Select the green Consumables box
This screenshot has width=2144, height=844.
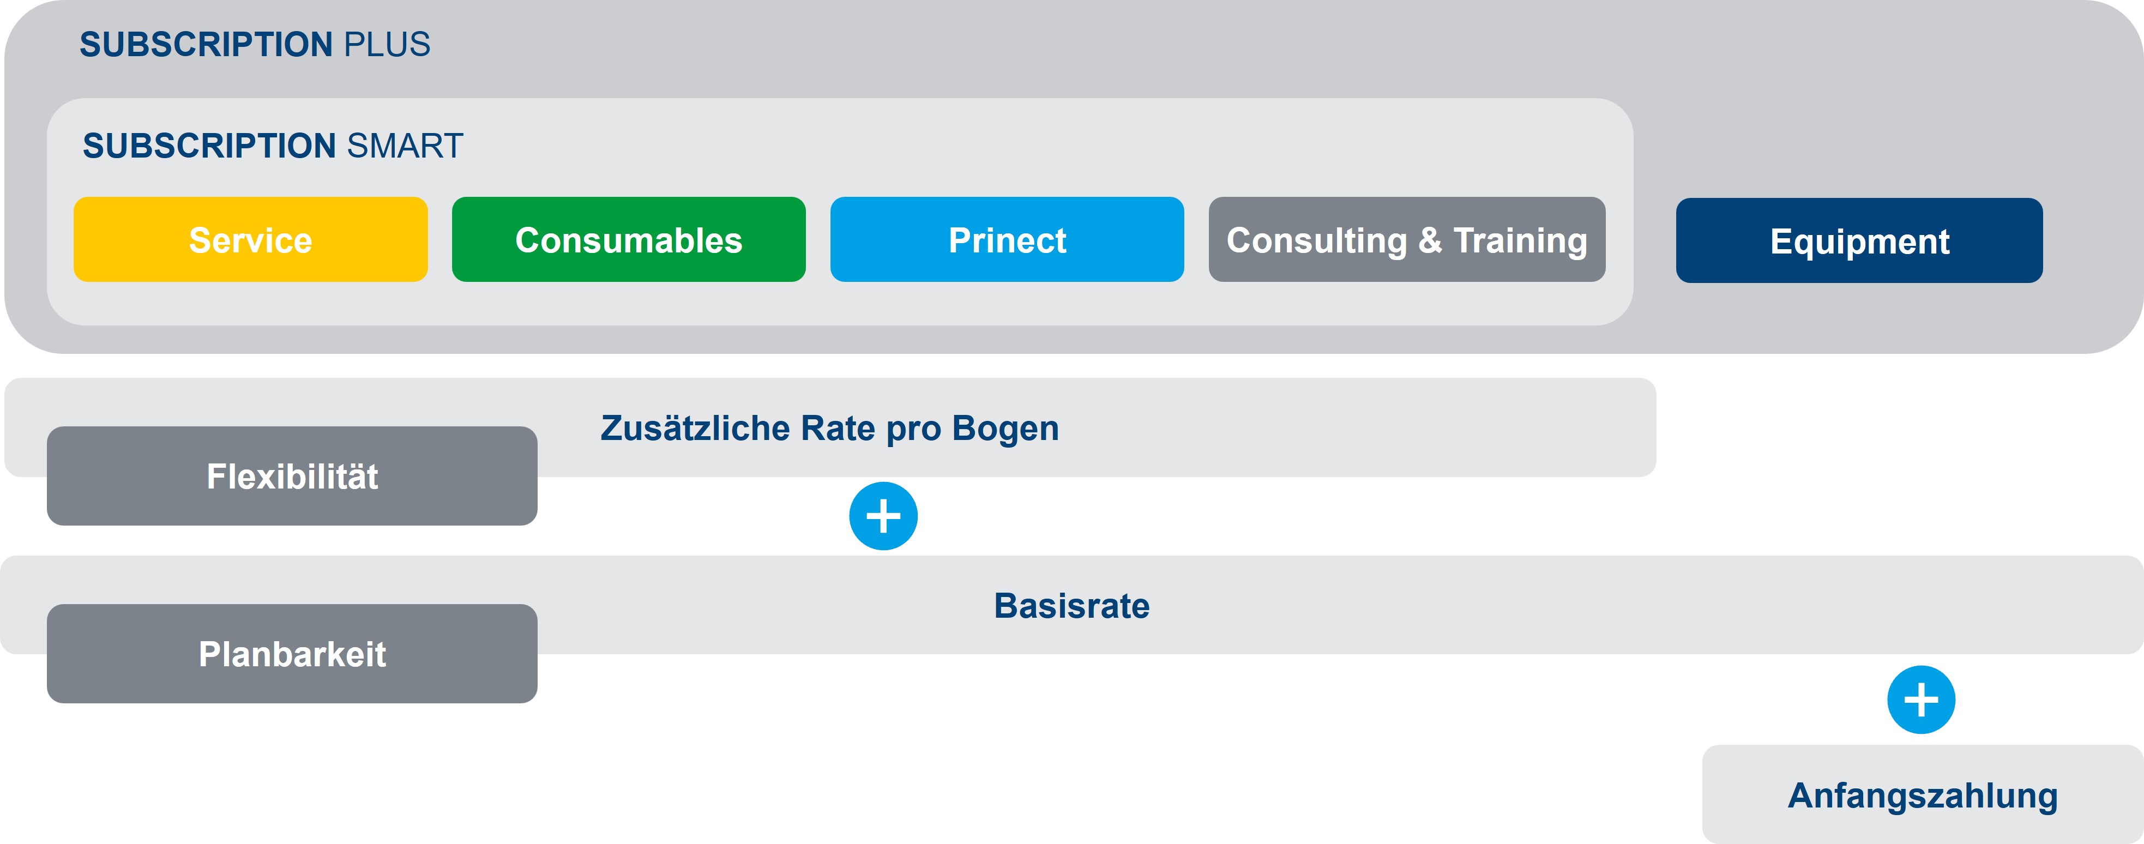pos(628,240)
